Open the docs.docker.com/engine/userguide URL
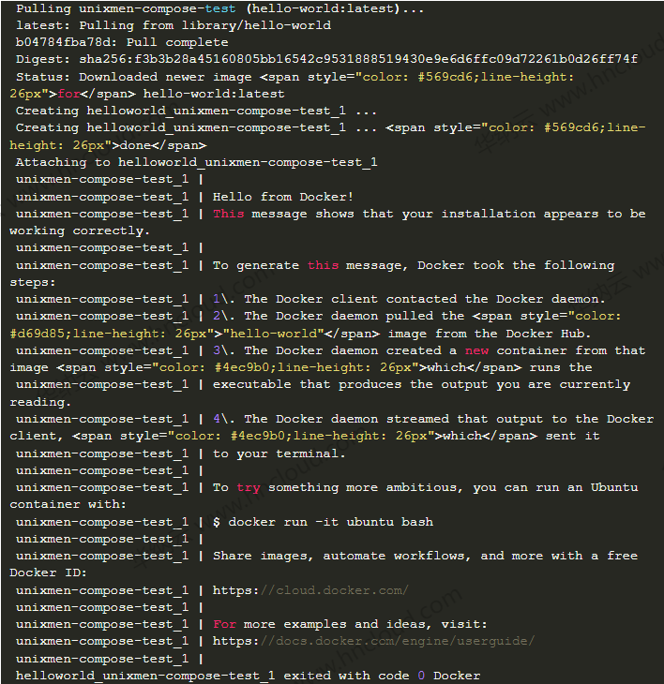The width and height of the screenshot is (664, 684). tap(373, 642)
